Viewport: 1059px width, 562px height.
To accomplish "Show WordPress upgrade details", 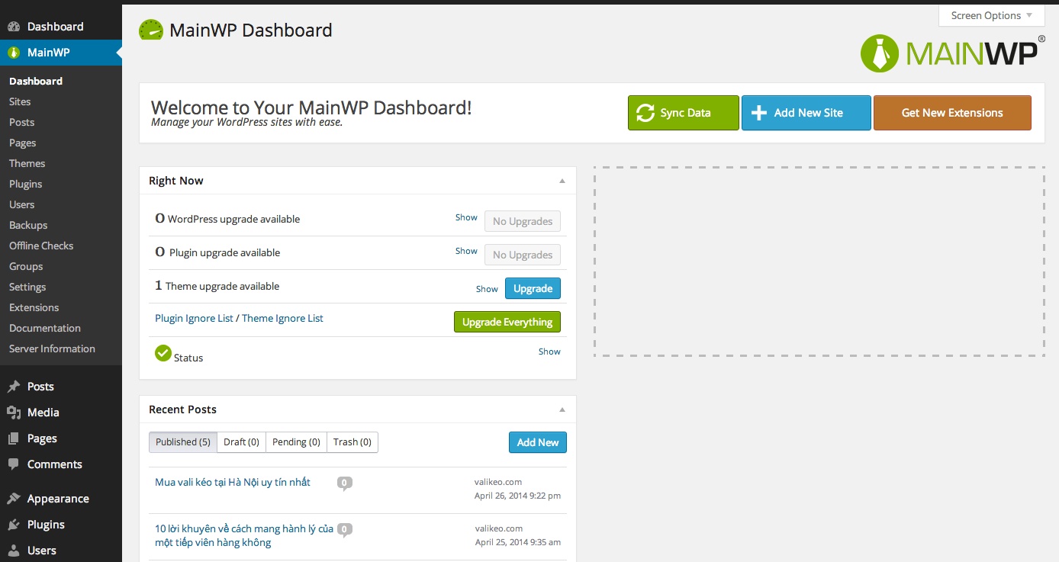I will point(466,217).
